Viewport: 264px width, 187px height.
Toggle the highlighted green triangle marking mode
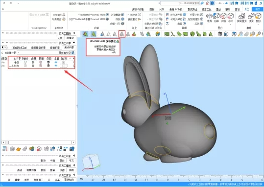pyautogui.click(x=94, y=34)
